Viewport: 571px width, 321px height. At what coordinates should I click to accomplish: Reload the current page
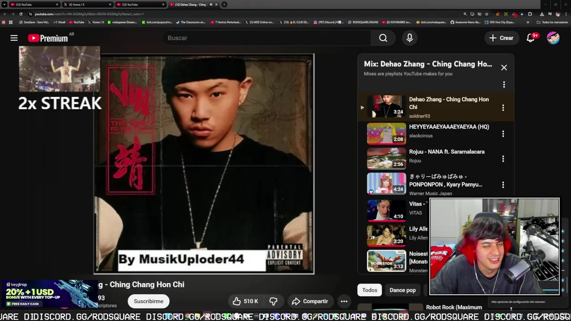click(x=21, y=14)
